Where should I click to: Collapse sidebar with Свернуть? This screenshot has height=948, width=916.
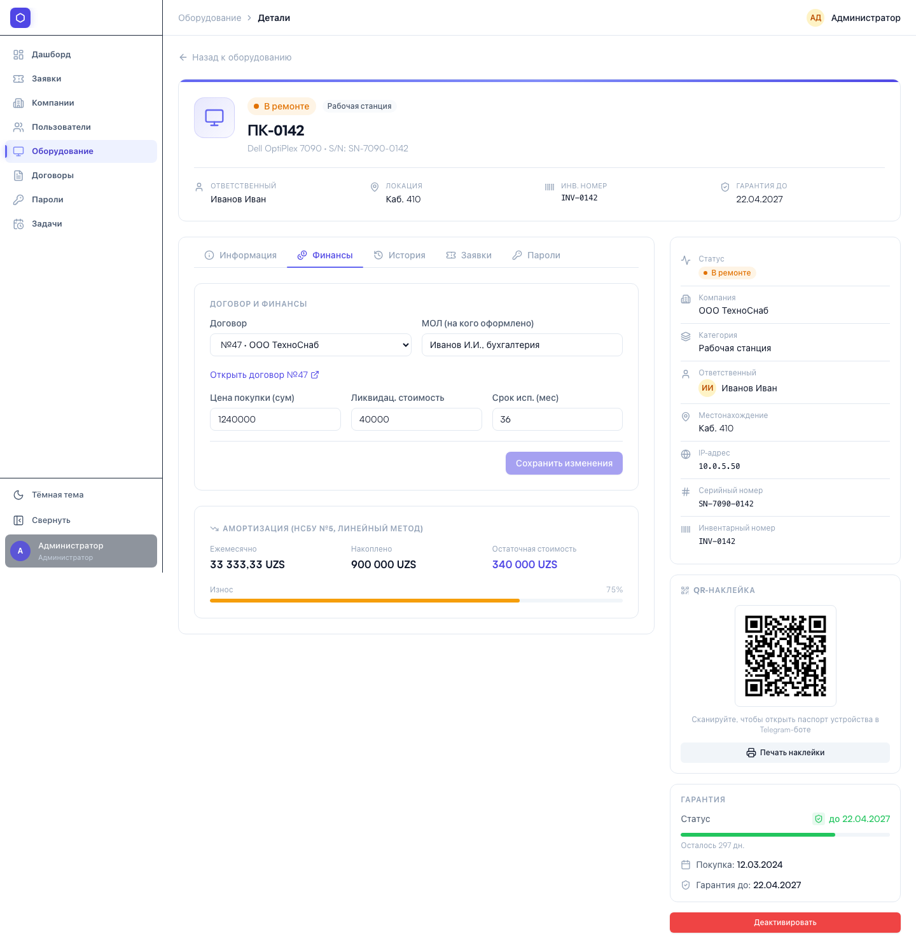[x=81, y=520]
